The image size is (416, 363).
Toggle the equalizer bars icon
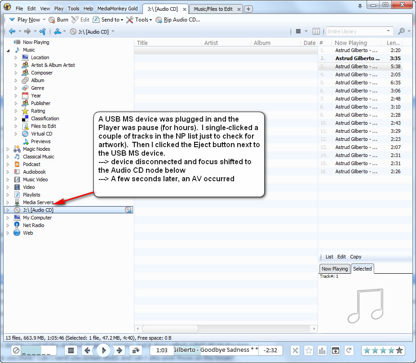322,350
